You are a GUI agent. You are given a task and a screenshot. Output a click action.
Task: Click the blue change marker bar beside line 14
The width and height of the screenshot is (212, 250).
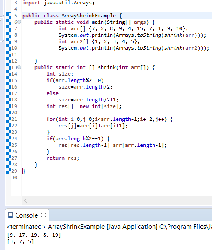coord(9,74)
